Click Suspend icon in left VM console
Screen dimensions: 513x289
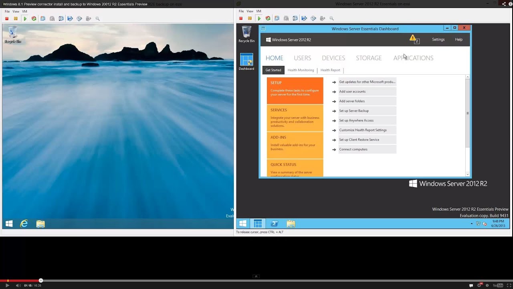click(16, 18)
